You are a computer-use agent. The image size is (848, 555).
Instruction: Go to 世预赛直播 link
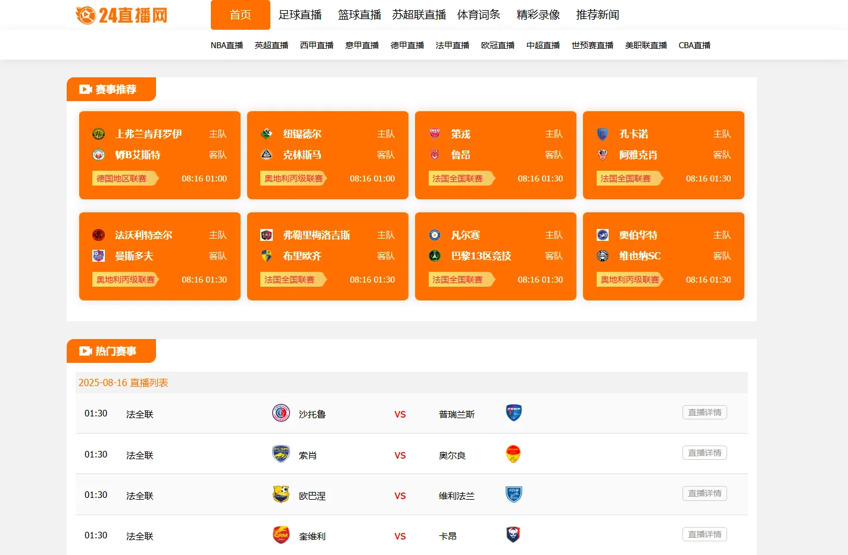coord(593,45)
